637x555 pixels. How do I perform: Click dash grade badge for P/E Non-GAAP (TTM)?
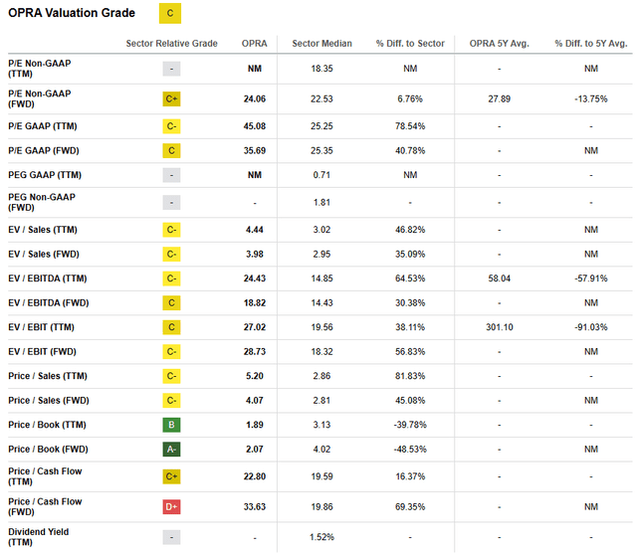(171, 69)
